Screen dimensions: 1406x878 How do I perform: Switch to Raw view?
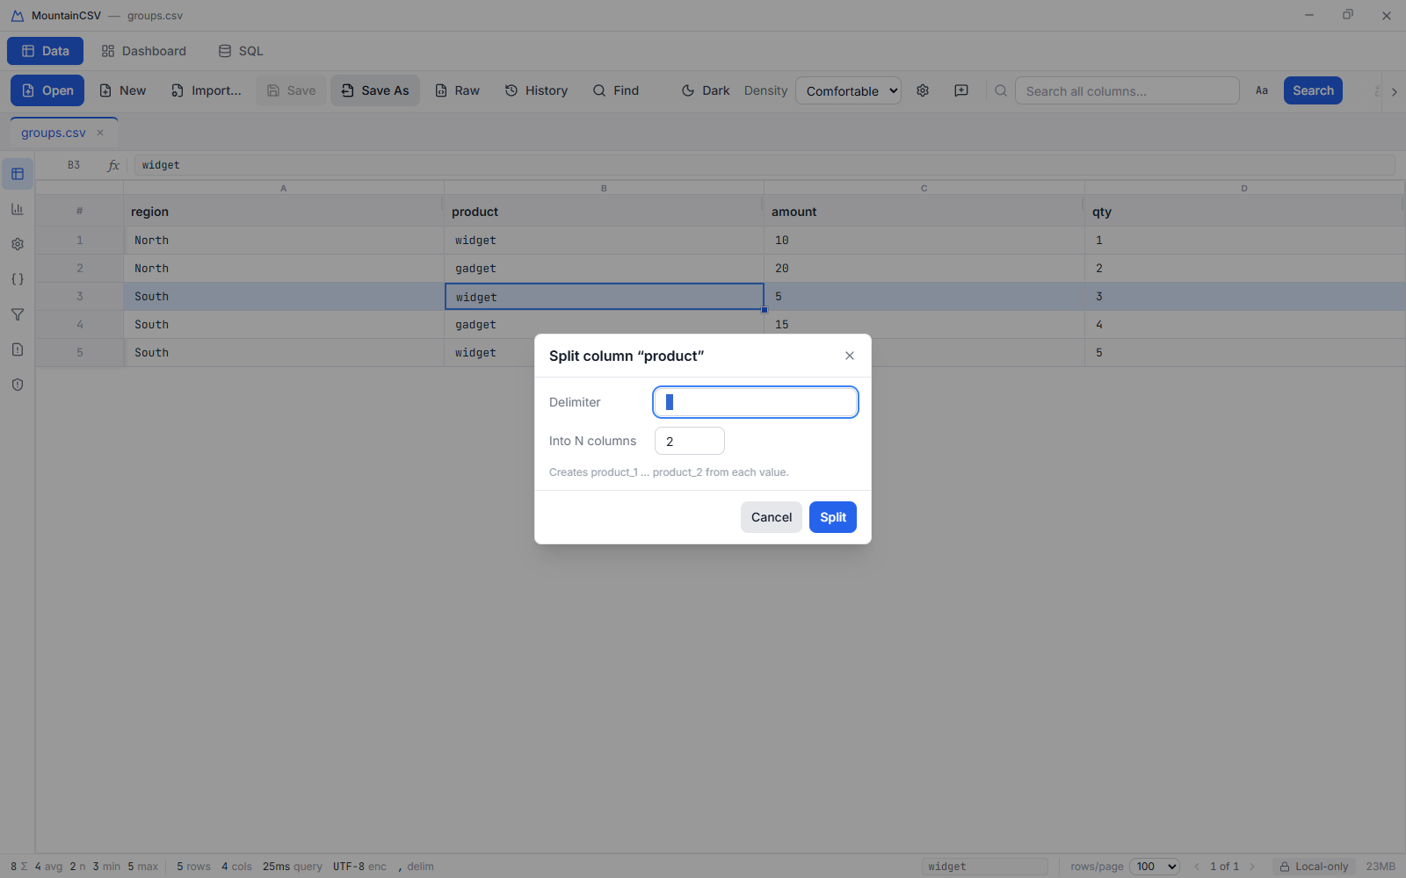458,90
